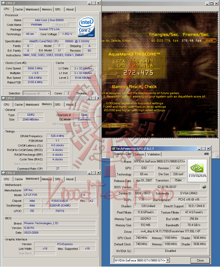Click the Subvendor value EVGA (3842)
Screen dimensions: 220x267
189,193
